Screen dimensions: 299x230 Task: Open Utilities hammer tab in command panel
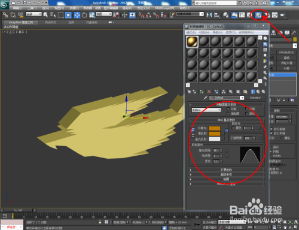tap(294, 32)
